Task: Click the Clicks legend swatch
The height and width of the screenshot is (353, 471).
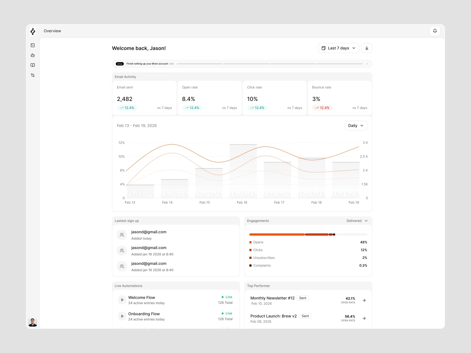Action: pyautogui.click(x=250, y=250)
